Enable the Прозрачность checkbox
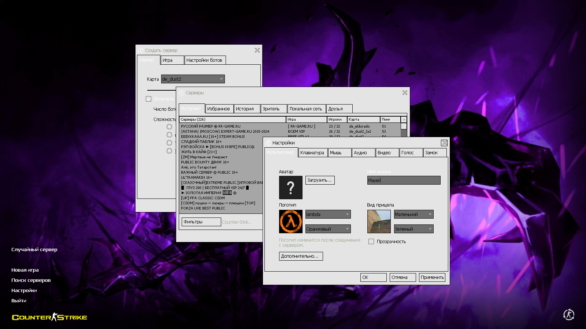 [x=371, y=242]
